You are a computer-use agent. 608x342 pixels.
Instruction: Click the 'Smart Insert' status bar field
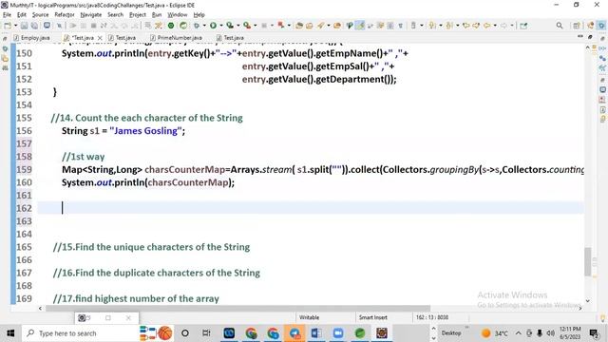tap(373, 317)
